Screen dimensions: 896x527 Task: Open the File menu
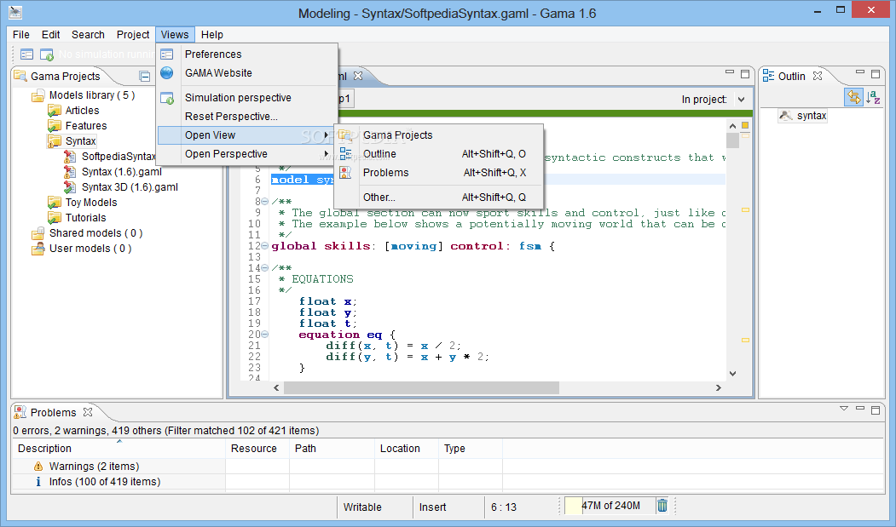21,35
